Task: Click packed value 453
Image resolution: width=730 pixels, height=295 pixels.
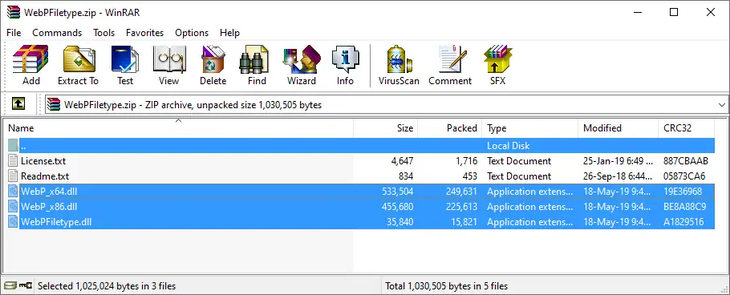Action: 470,176
